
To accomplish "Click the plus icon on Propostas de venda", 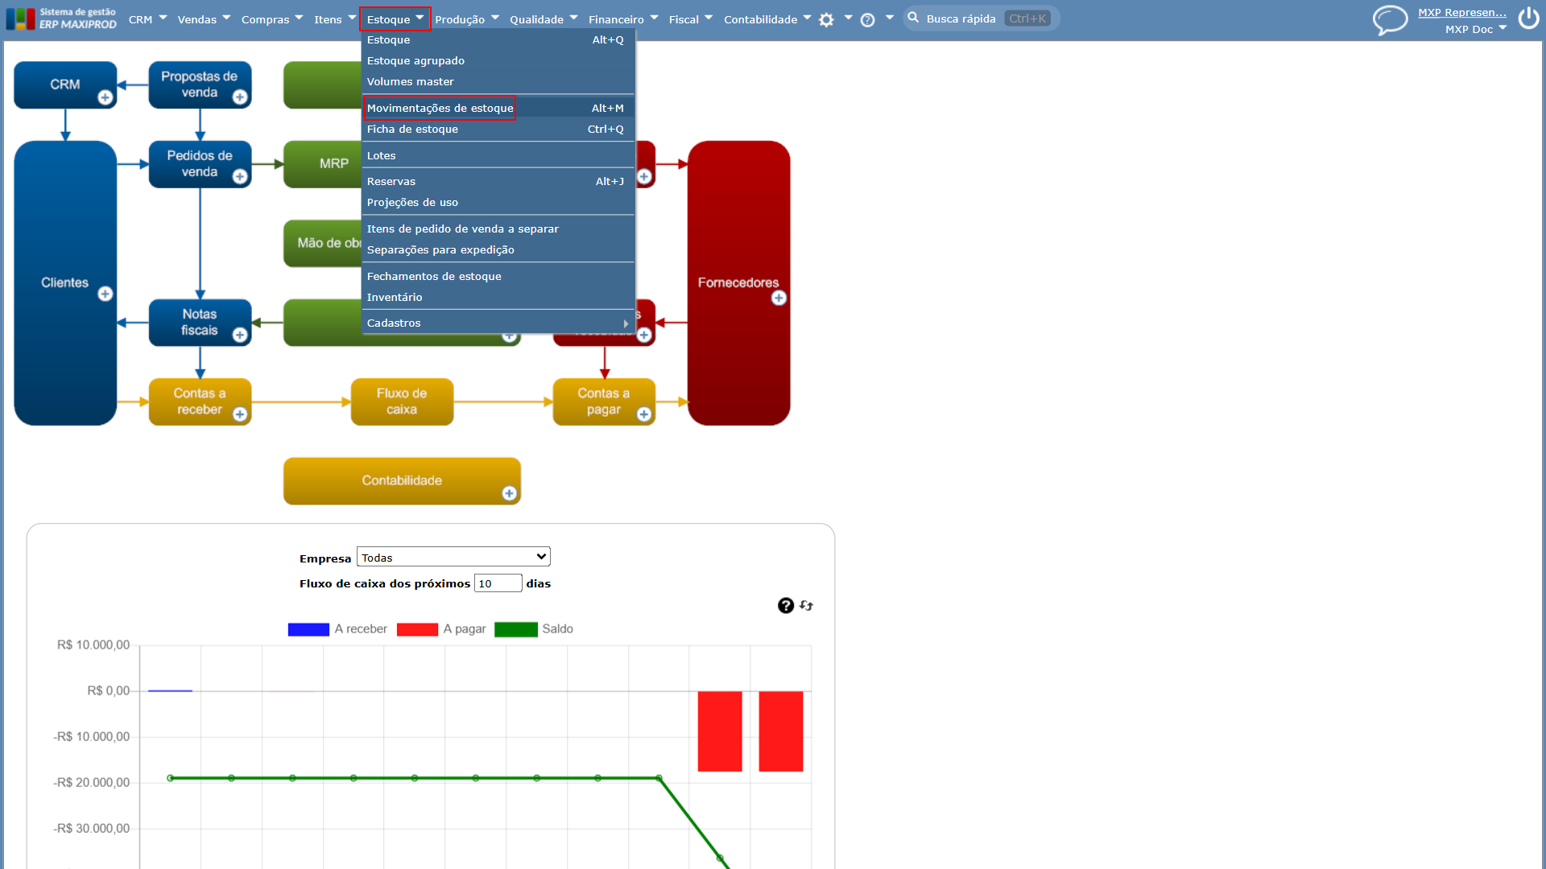I will coord(240,97).
